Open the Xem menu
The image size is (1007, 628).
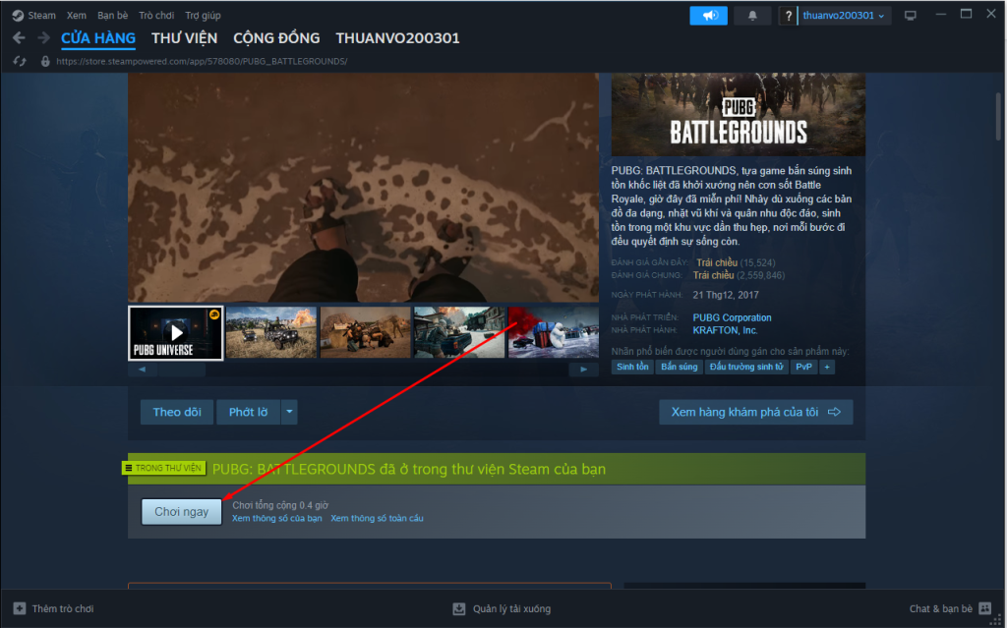[76, 15]
